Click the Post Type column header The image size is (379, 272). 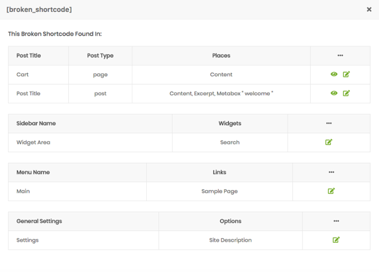(x=101, y=56)
